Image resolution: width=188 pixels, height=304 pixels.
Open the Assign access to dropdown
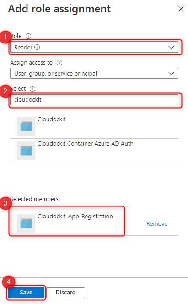[94, 73]
